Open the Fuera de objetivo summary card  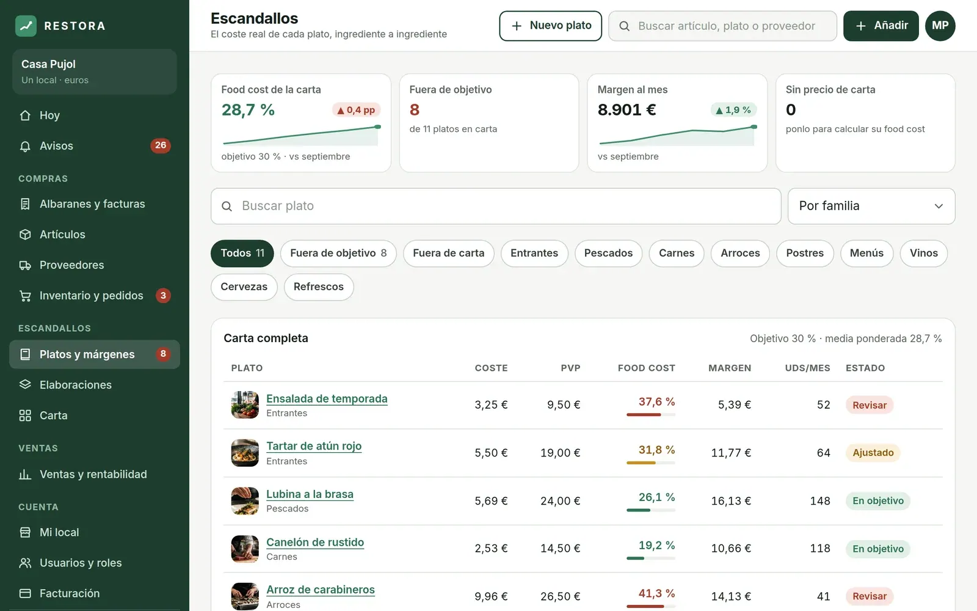[x=489, y=123]
